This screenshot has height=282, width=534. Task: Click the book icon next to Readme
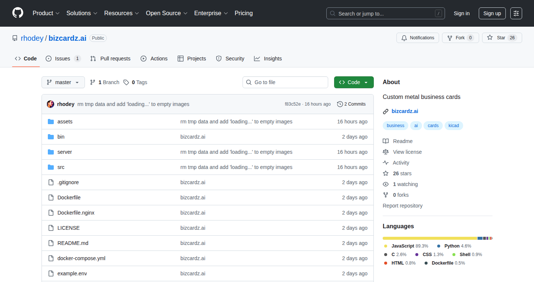pos(386,141)
